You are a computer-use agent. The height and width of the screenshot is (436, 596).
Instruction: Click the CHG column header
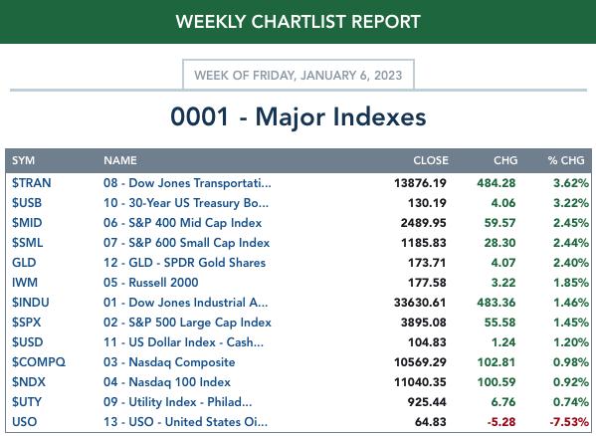505,160
